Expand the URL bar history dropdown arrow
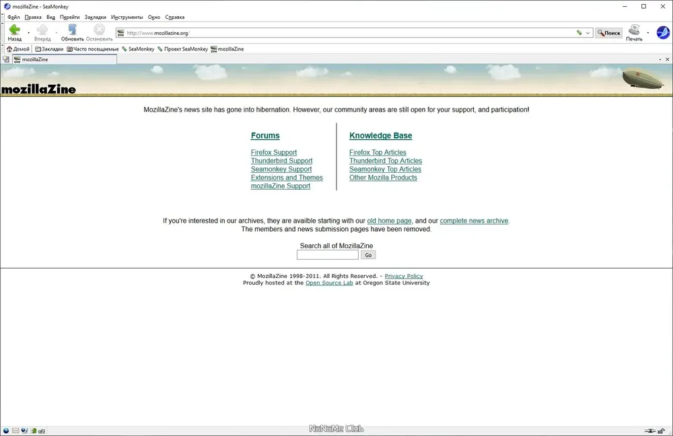673x436 pixels. [x=588, y=33]
